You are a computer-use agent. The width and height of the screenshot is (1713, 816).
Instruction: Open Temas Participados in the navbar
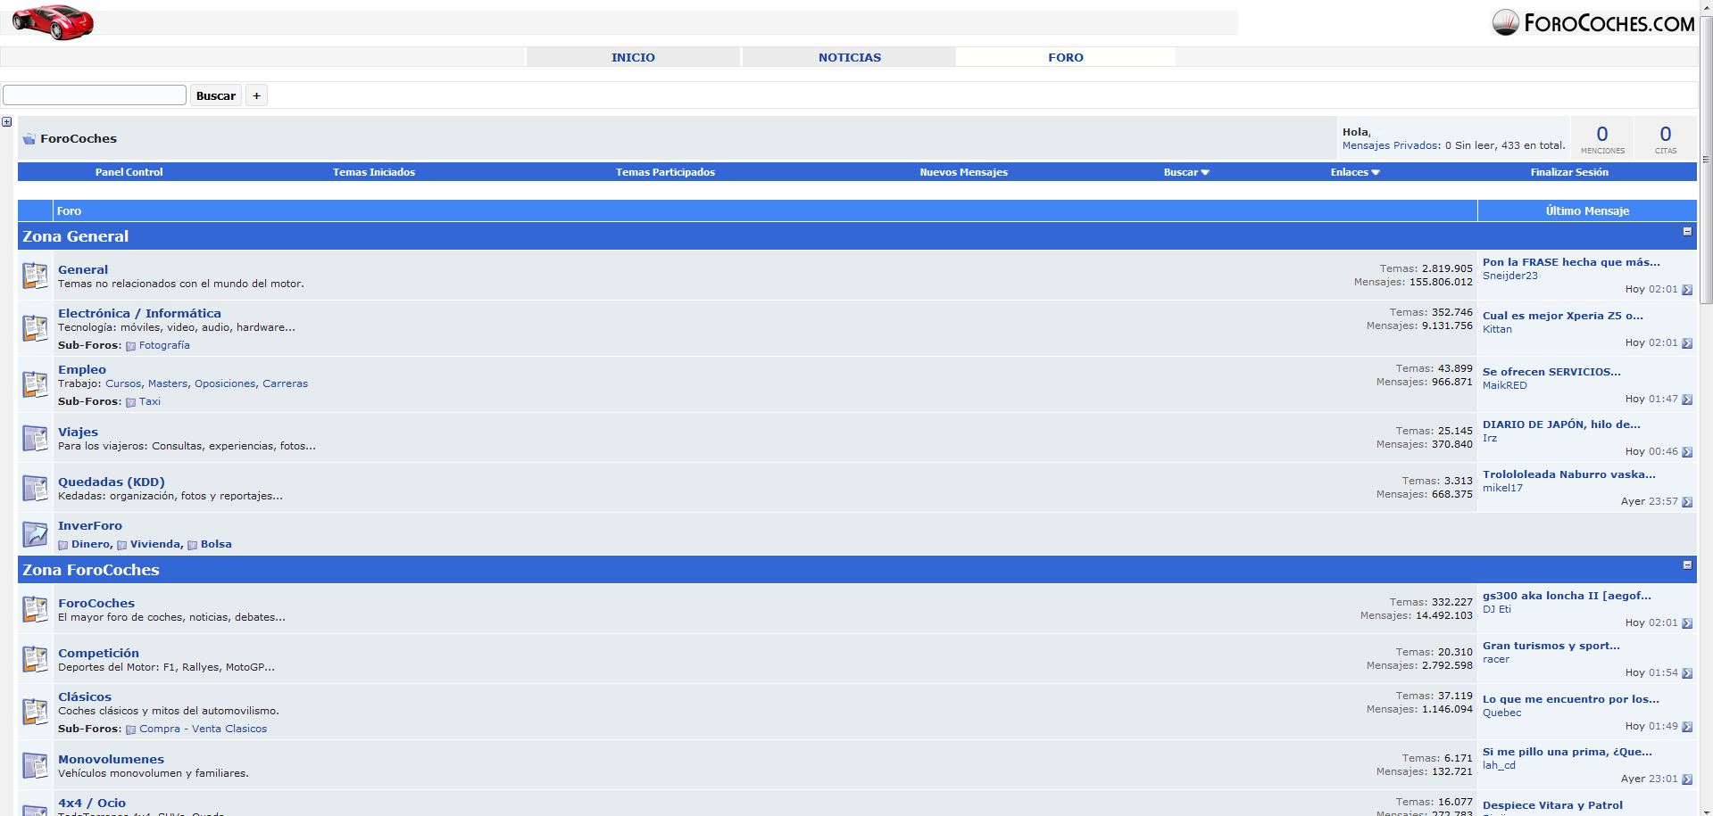(x=665, y=172)
